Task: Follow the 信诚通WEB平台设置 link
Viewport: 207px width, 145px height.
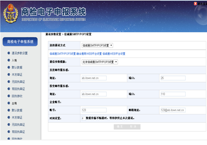Action: [114, 54]
